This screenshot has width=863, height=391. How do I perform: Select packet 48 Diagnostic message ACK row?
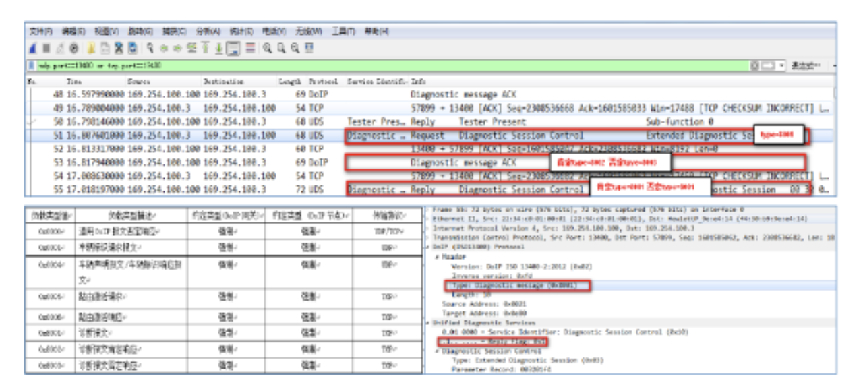(x=430, y=94)
